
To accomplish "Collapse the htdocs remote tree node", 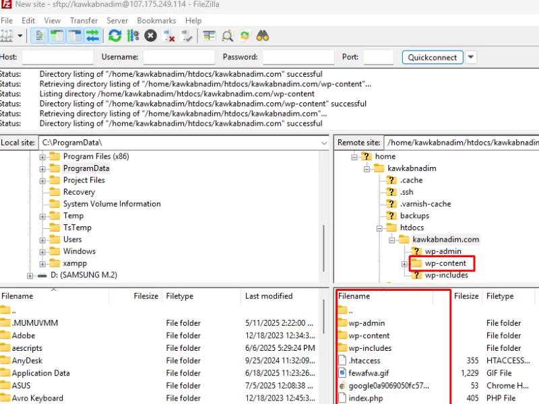I will 379,228.
